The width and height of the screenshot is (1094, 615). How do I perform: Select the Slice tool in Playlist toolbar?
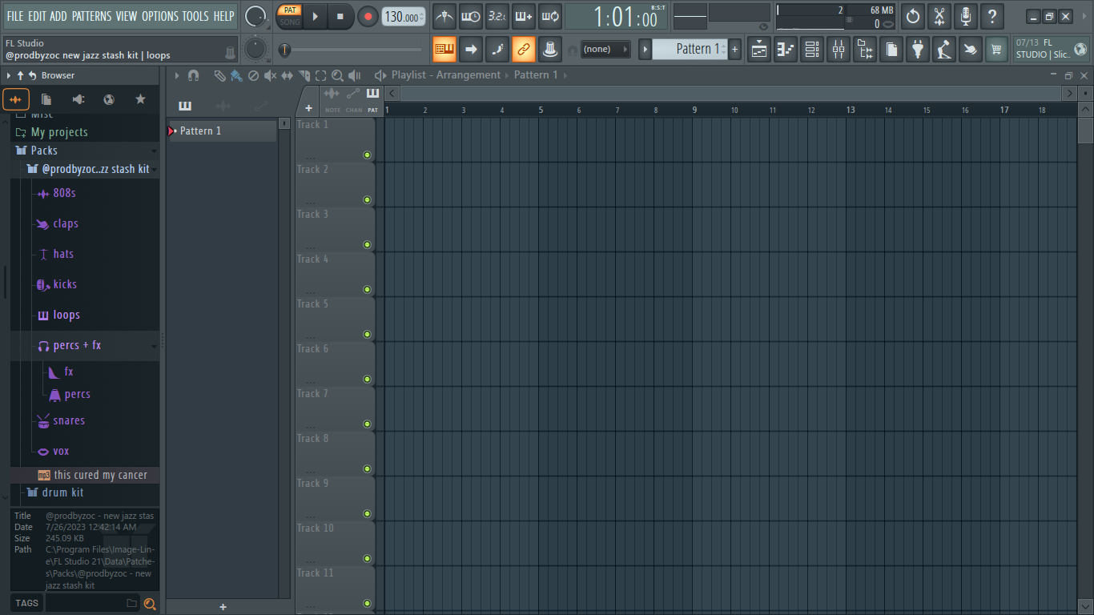304,75
